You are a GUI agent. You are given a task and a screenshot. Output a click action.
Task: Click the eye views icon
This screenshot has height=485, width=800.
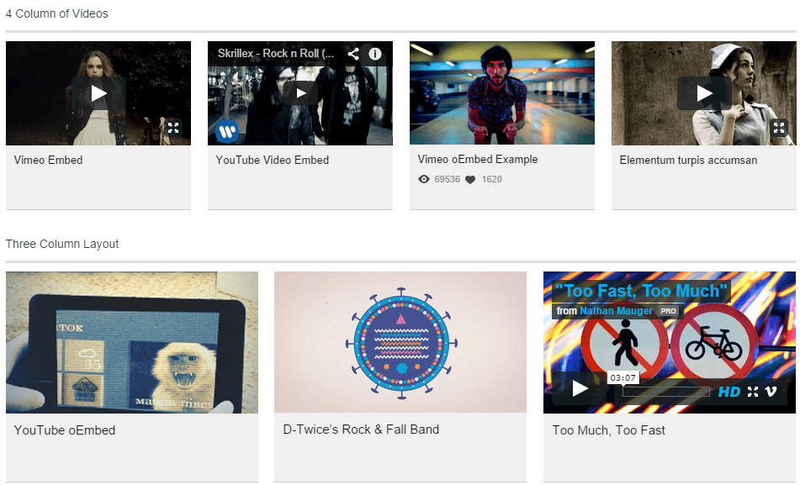point(423,179)
